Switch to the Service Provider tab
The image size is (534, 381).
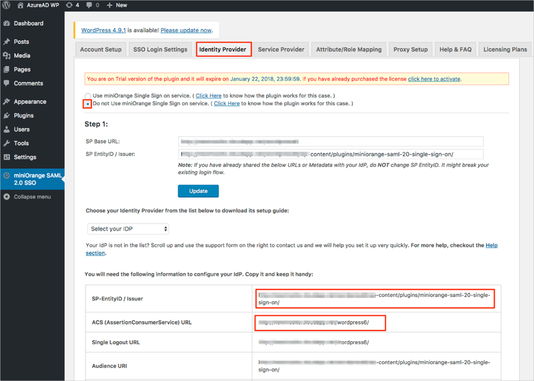[281, 50]
